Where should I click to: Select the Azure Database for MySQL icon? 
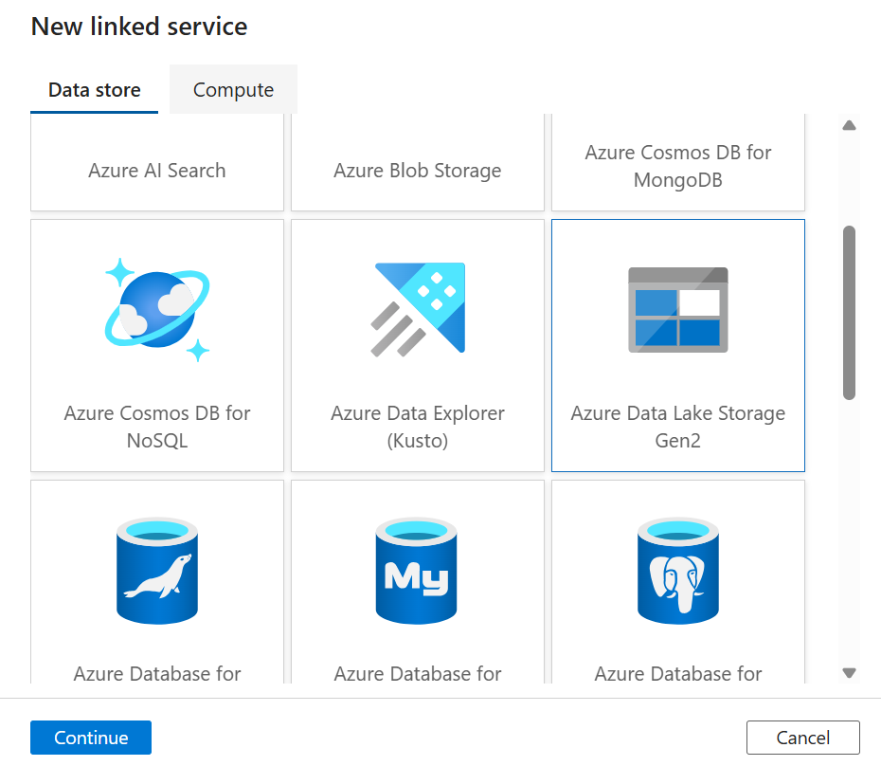(x=417, y=569)
